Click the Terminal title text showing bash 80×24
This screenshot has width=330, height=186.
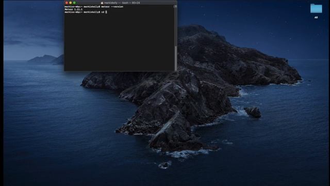pyautogui.click(x=122, y=3)
